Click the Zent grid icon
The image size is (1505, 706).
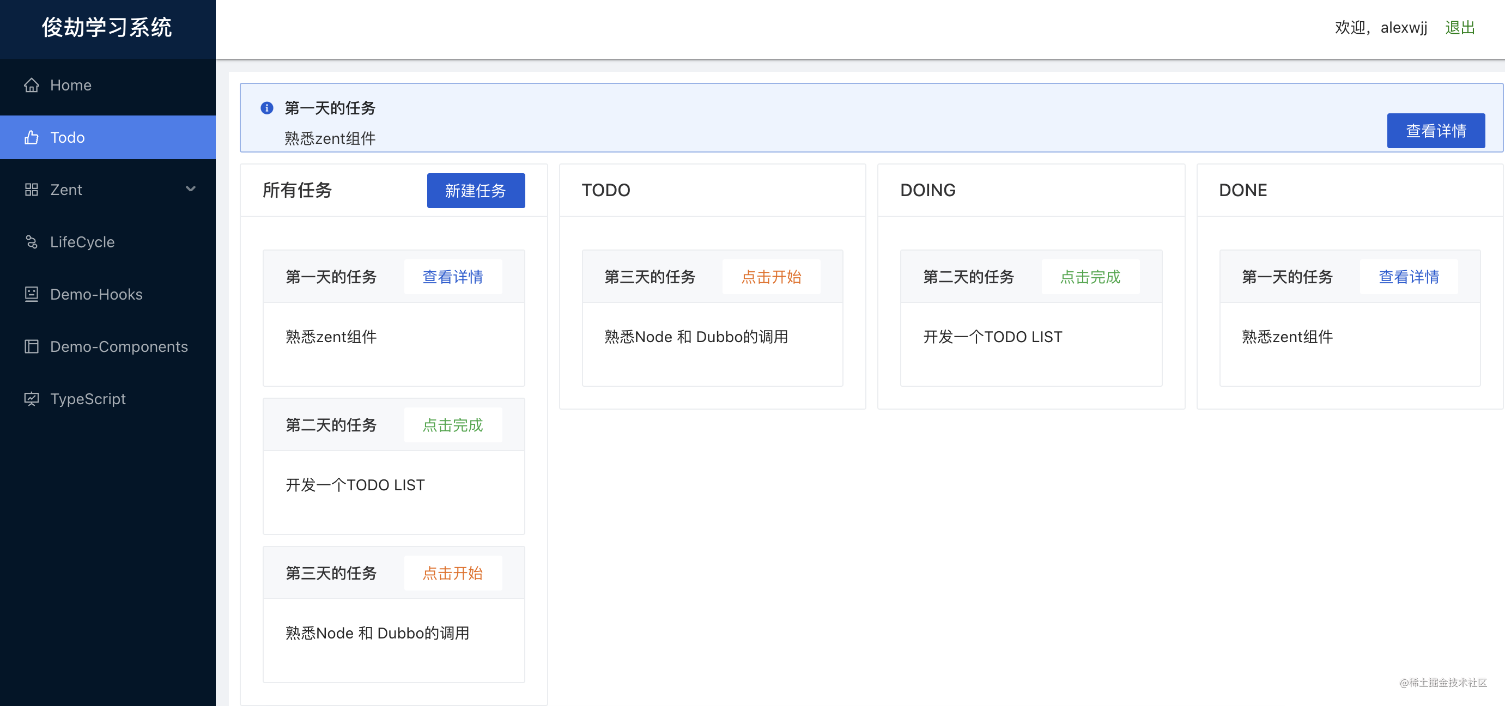[x=32, y=190]
